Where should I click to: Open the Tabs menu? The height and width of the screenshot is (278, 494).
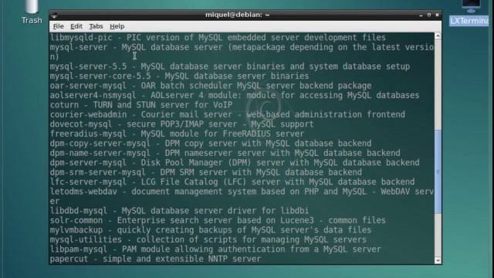[96, 26]
